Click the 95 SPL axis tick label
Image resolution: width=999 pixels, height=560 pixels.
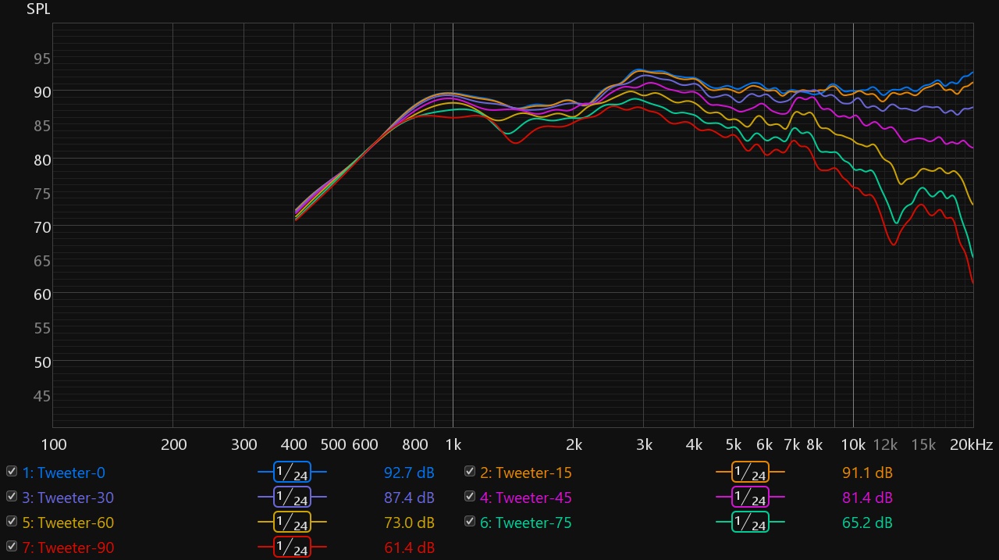(41, 58)
